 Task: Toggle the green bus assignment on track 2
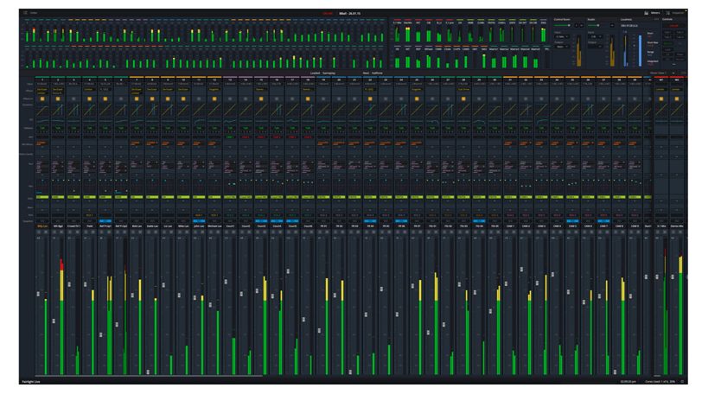point(58,197)
